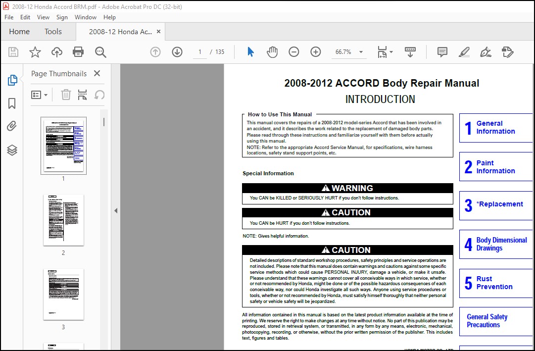Click the 'How to Use This Manual' heading
535x351 pixels.
click(x=280, y=114)
